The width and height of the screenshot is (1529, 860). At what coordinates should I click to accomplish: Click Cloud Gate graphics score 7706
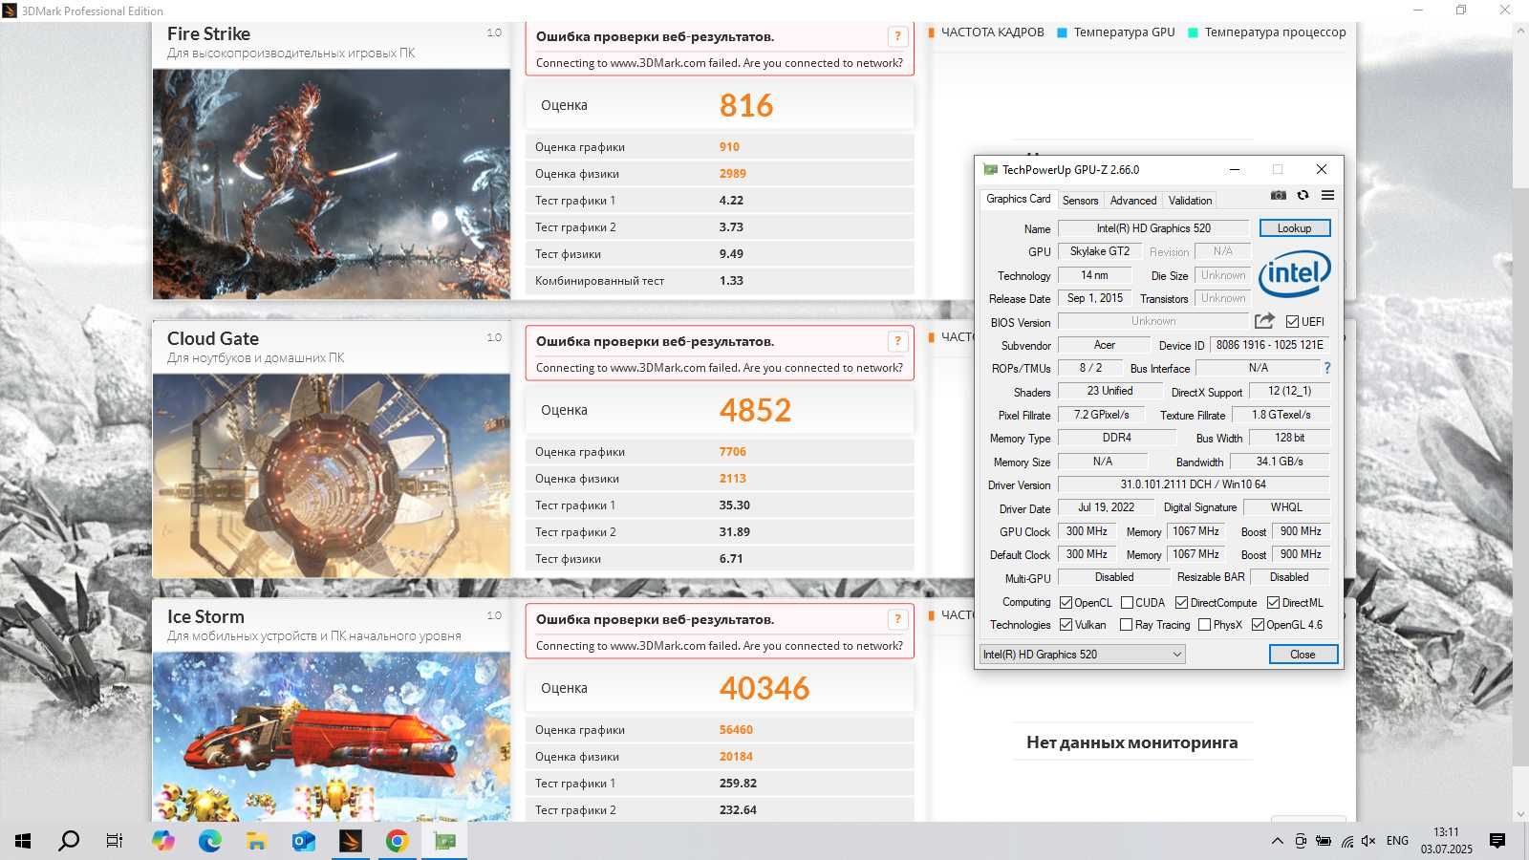point(733,452)
